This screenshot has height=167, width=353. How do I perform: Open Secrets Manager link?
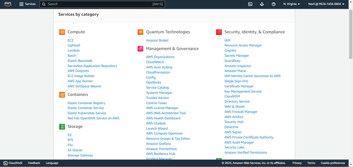coord(236,56)
